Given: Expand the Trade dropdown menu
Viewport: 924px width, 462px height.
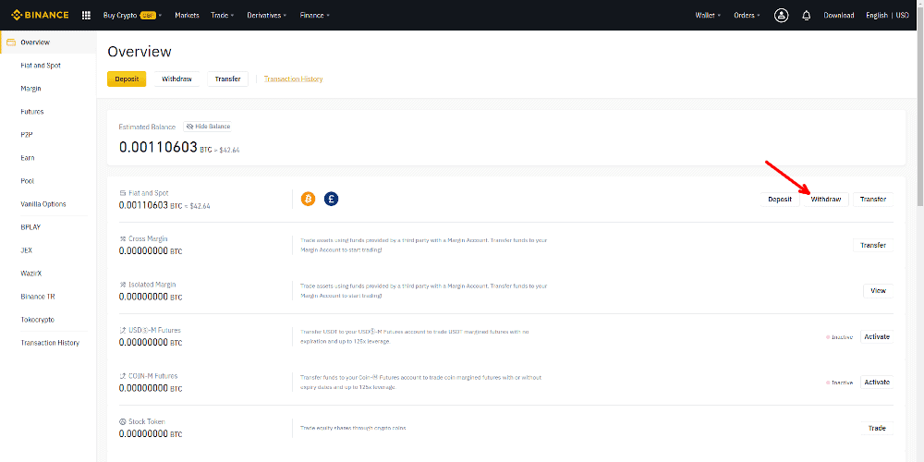Looking at the screenshot, I should [222, 16].
